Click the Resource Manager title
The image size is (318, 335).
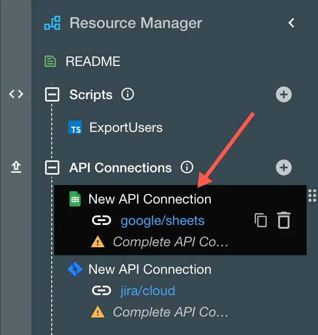pos(136,23)
